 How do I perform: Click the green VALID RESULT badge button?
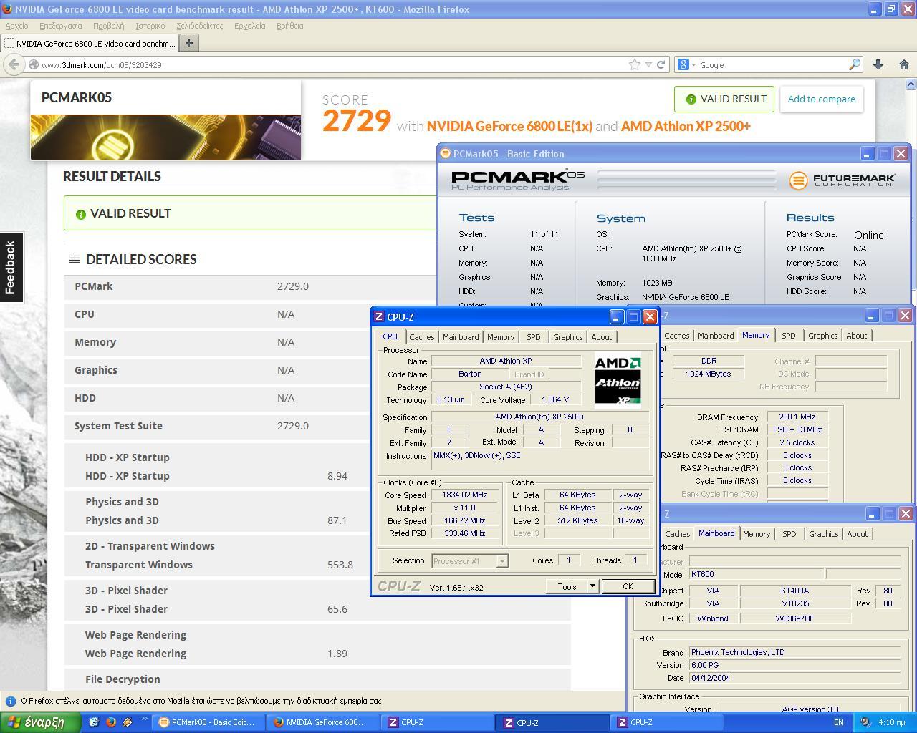tap(725, 99)
